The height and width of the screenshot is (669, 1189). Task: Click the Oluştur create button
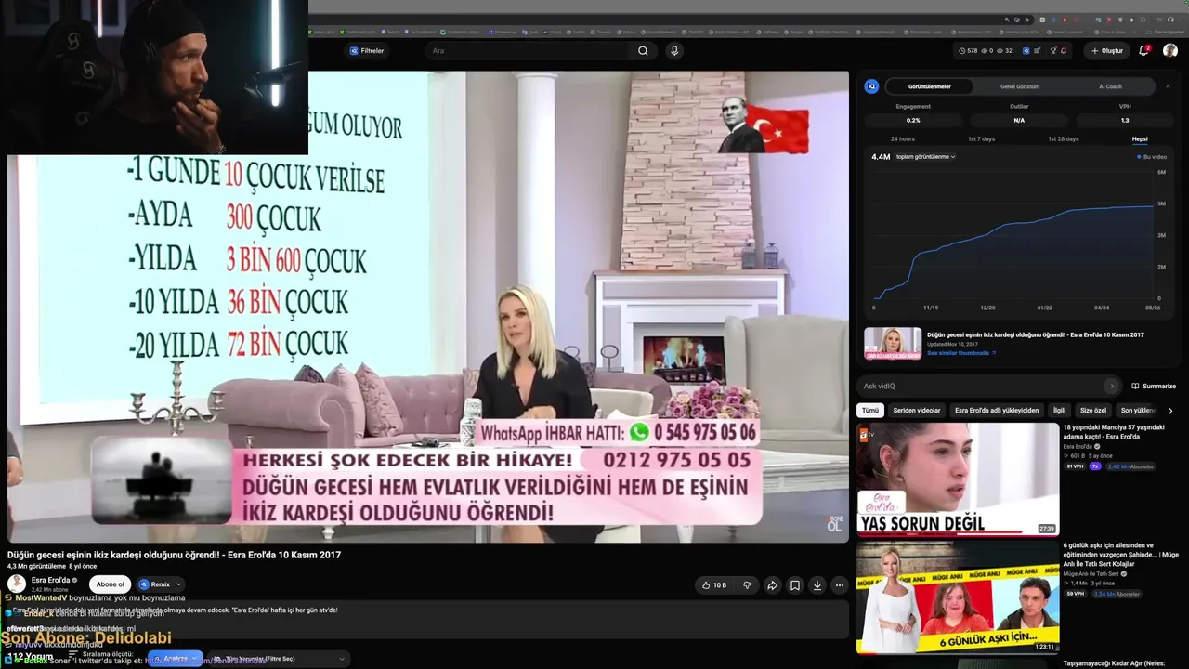[x=1107, y=51]
